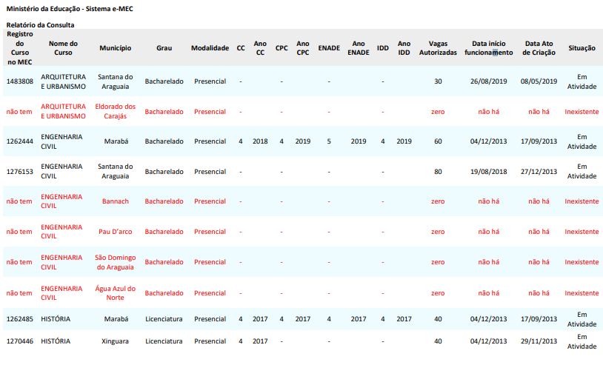Click course registration number 1483808

point(20,81)
